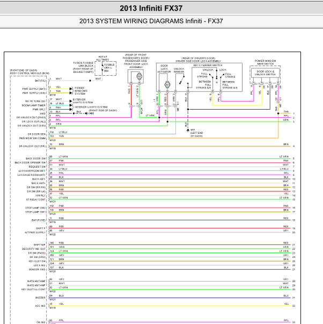This screenshot has width=323, height=324.
Task: Click the "KEY SLOT SW" terminal label
Action: pos(37,261)
